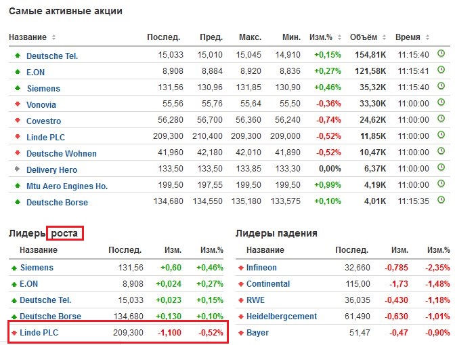
Task: Open Siemens link in active stocks table
Action: pos(43,89)
